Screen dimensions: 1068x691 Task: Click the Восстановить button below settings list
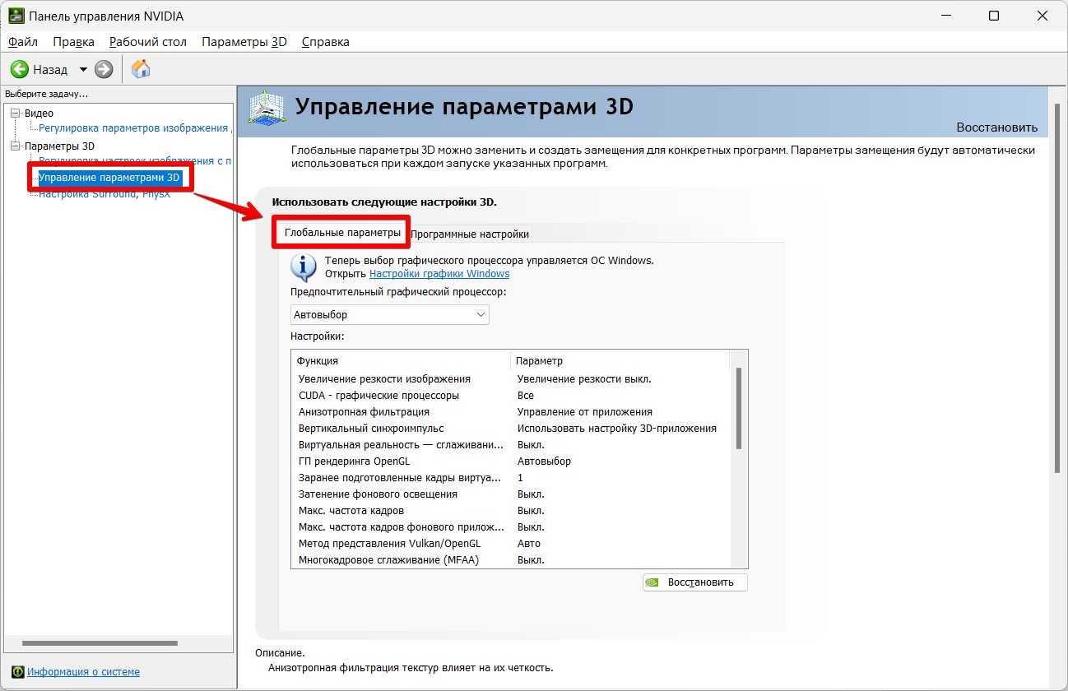(695, 582)
